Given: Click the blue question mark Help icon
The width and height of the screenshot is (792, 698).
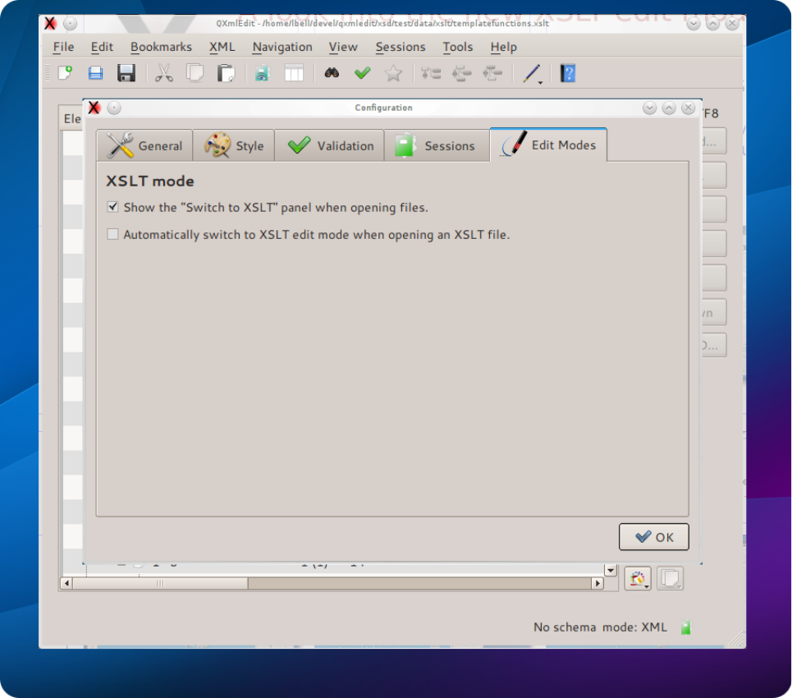Looking at the screenshot, I should (568, 74).
